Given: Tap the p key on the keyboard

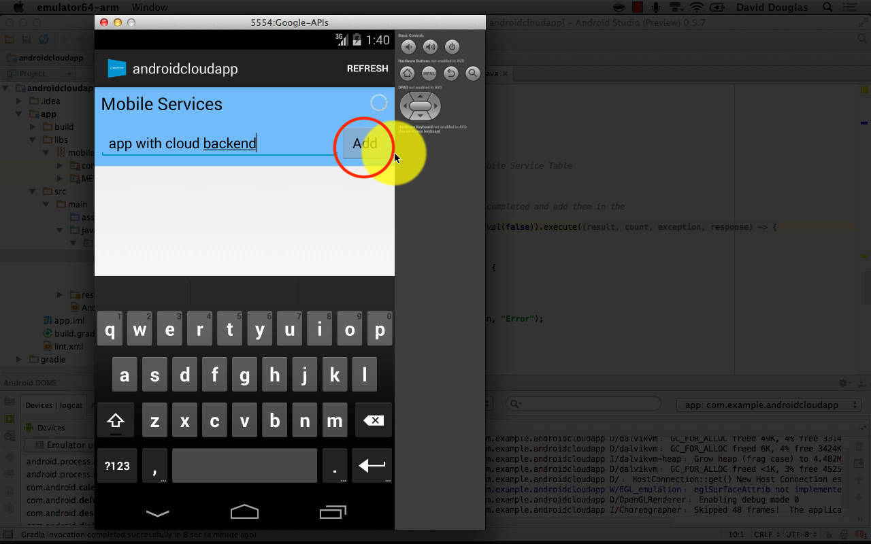Looking at the screenshot, I should pyautogui.click(x=379, y=330).
